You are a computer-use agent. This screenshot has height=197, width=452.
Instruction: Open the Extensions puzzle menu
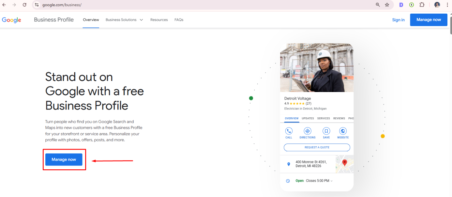(x=422, y=5)
